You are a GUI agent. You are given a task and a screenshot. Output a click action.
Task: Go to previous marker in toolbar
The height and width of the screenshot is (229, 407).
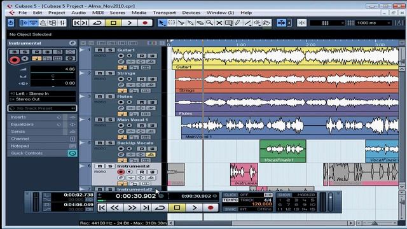76,23
